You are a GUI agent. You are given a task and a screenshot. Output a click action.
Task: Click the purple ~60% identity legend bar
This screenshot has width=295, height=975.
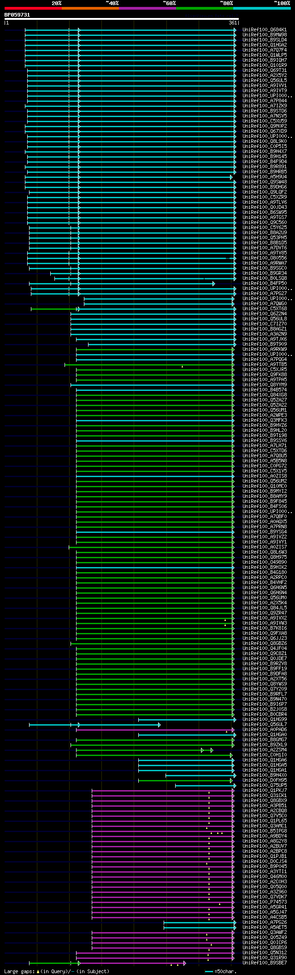click(x=147, y=8)
